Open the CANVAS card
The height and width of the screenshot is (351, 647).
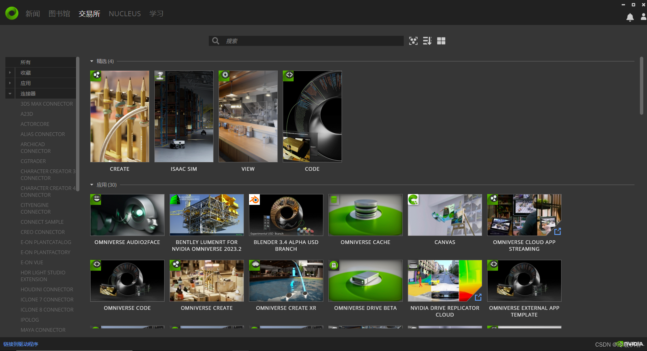(445, 215)
